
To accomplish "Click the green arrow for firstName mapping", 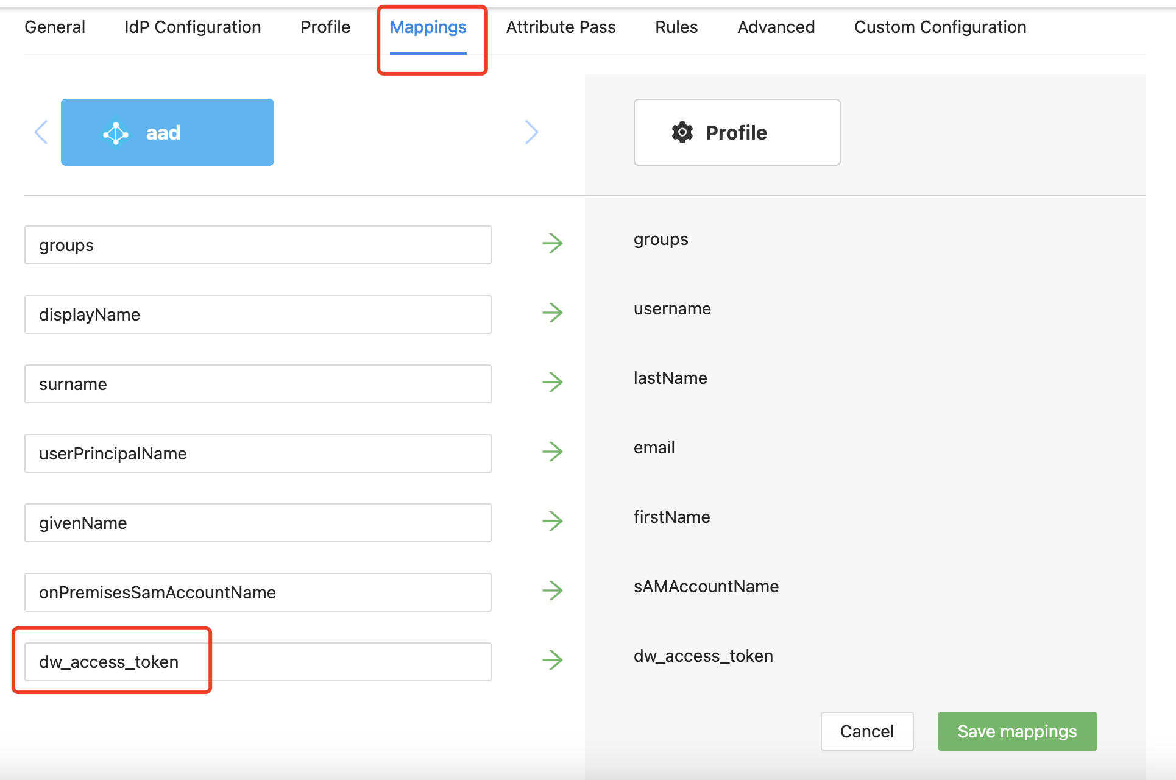I will tap(553, 521).
